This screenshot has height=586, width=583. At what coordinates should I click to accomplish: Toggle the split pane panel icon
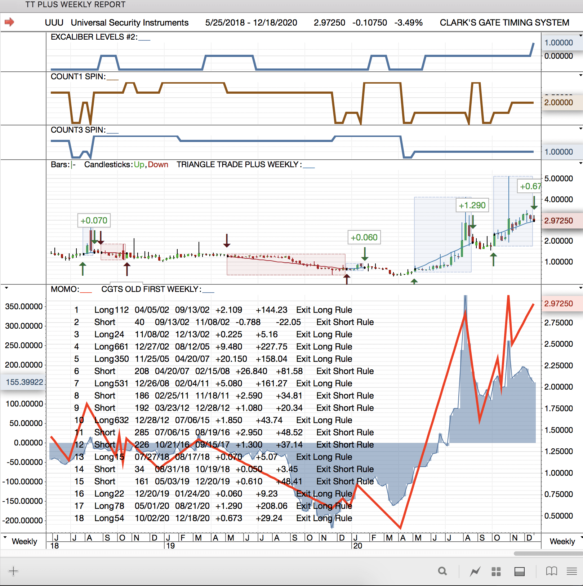519,572
